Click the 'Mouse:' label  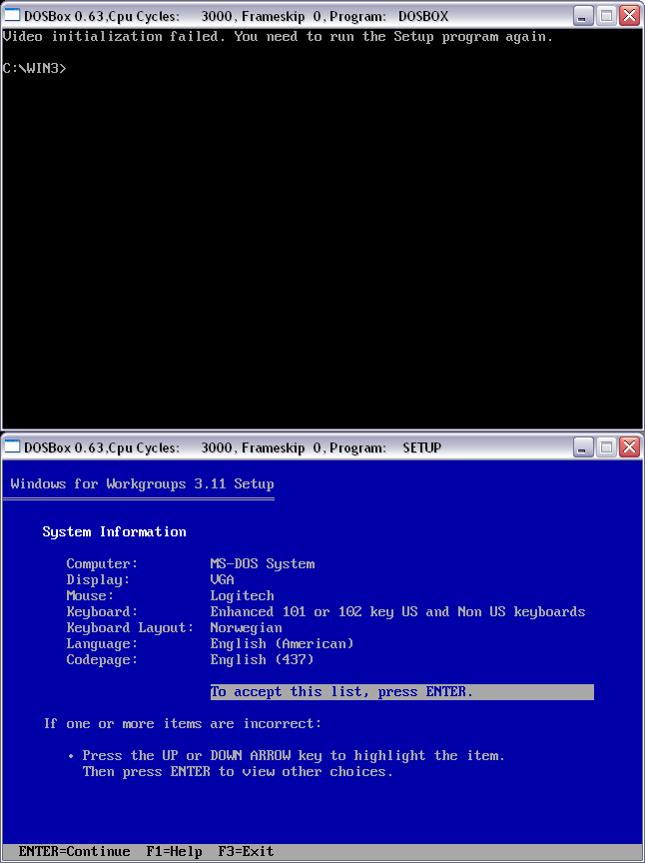coord(90,596)
